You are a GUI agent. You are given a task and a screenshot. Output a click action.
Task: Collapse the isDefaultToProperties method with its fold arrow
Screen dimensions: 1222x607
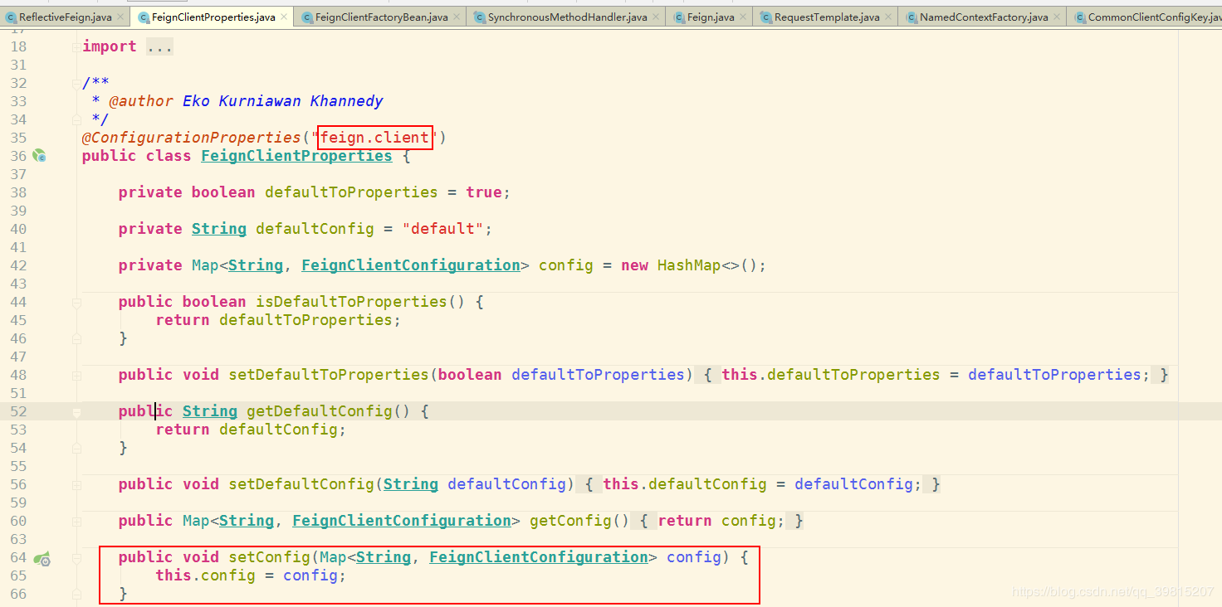pos(76,301)
